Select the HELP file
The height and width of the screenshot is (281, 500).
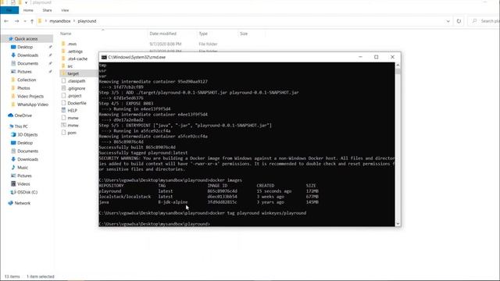click(x=73, y=111)
